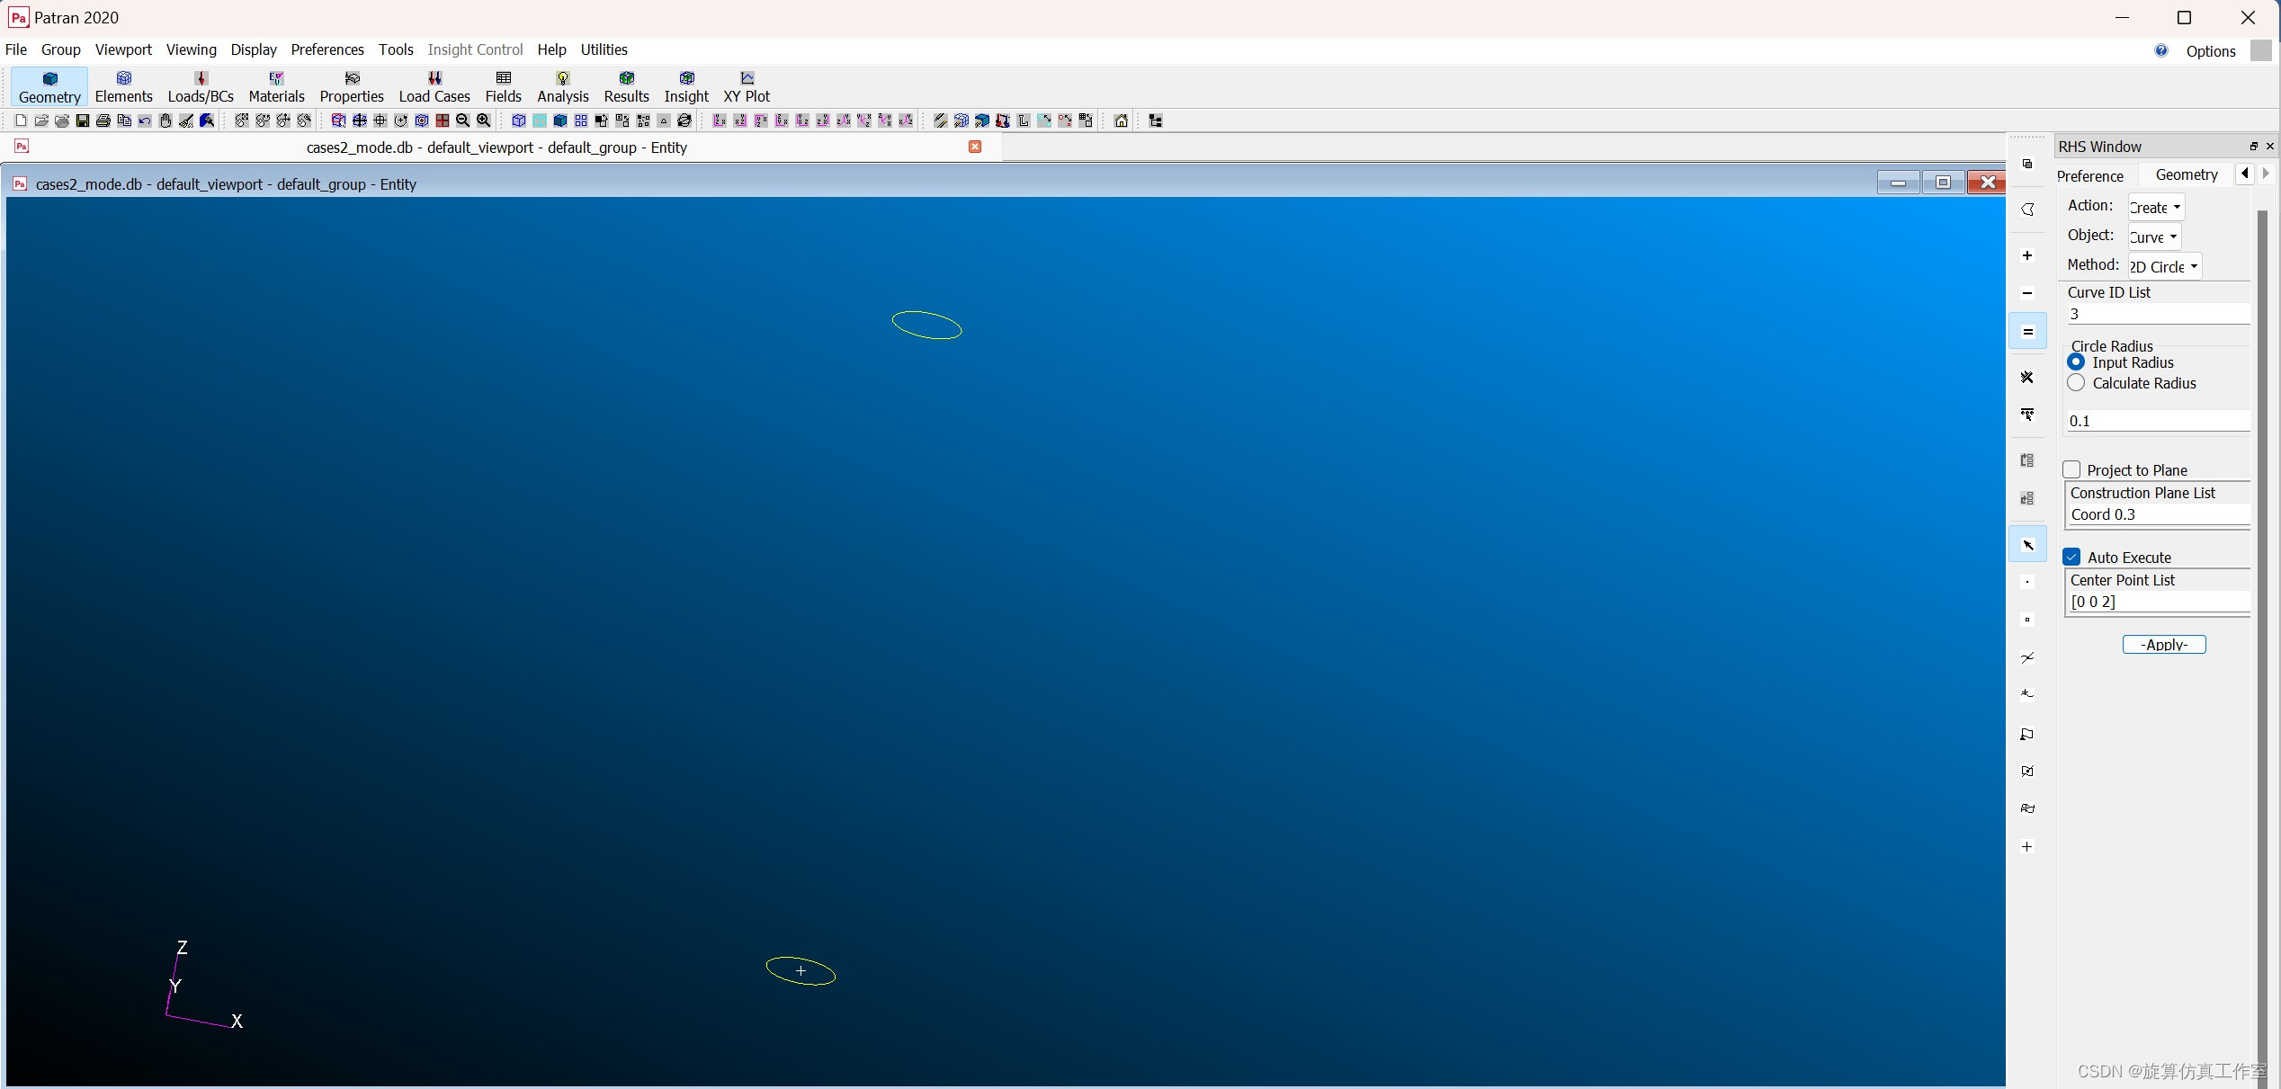Enable the Project to Plane checkbox
The image size is (2281, 1089).
pyautogui.click(x=2072, y=469)
